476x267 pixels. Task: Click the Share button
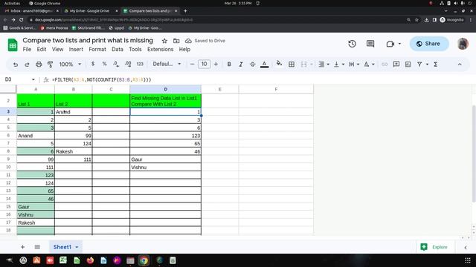pos(429,44)
